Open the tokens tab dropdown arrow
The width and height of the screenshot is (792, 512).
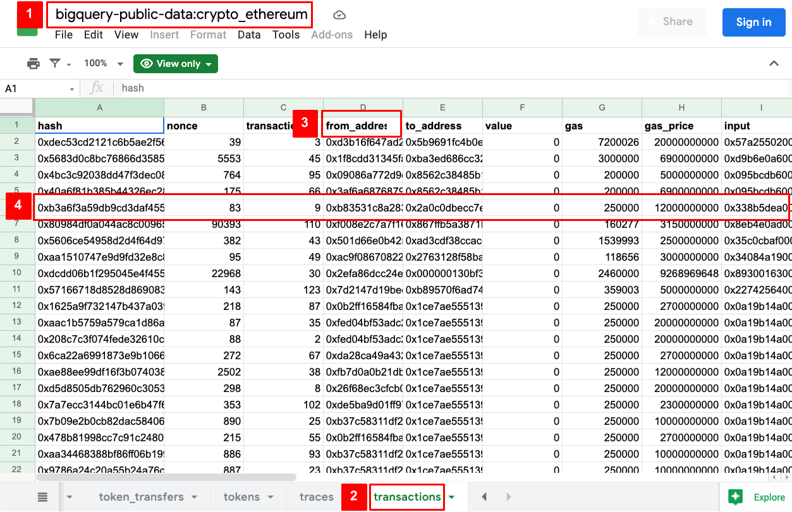[271, 497]
